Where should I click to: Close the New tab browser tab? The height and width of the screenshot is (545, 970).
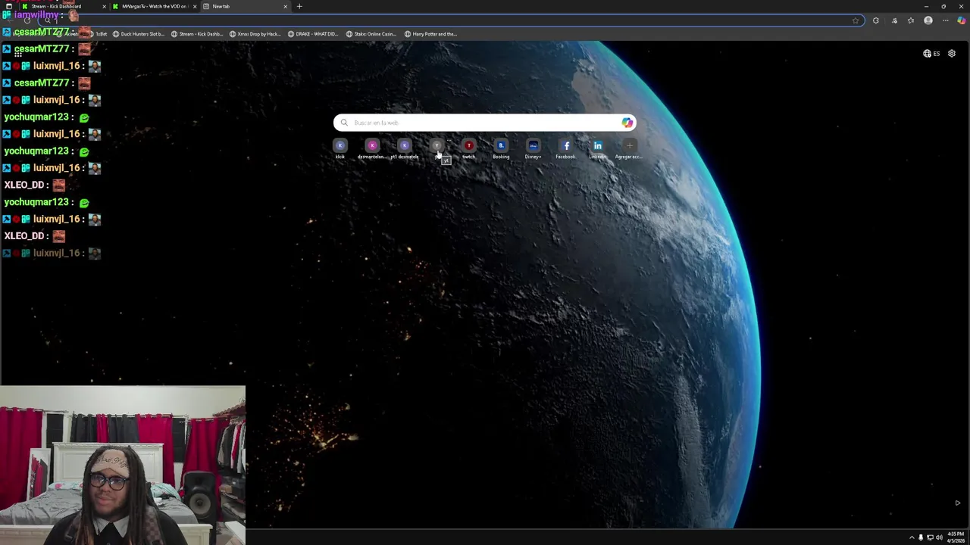[x=286, y=6]
